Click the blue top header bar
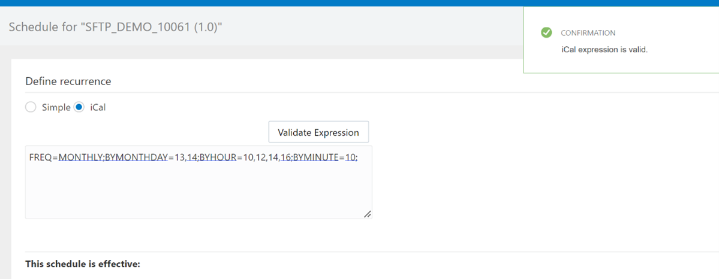 click(360, 3)
